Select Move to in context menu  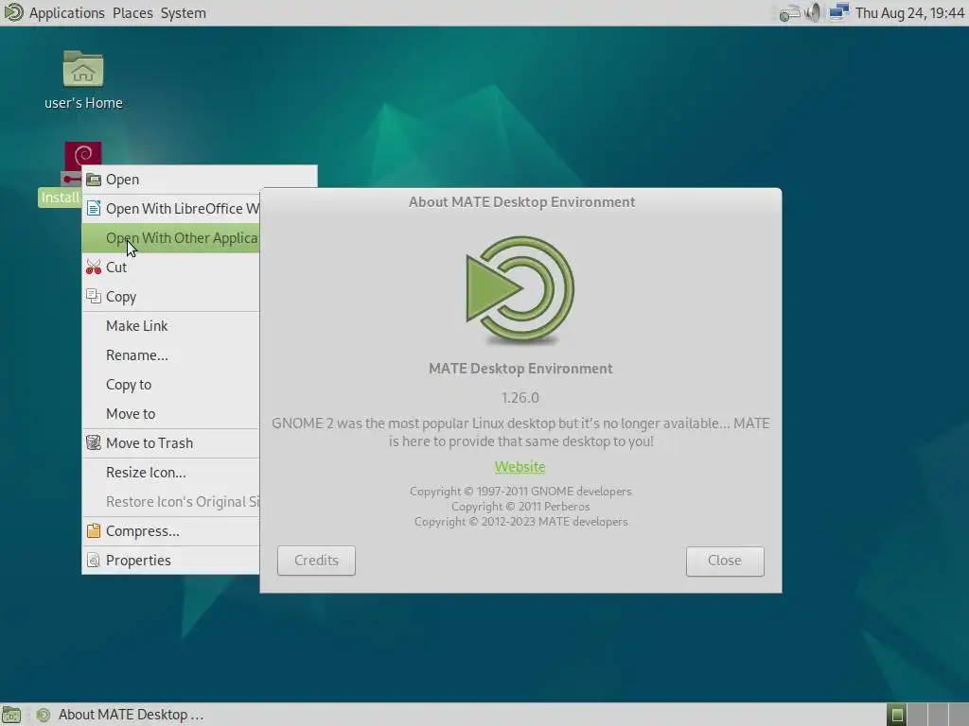tap(170, 414)
